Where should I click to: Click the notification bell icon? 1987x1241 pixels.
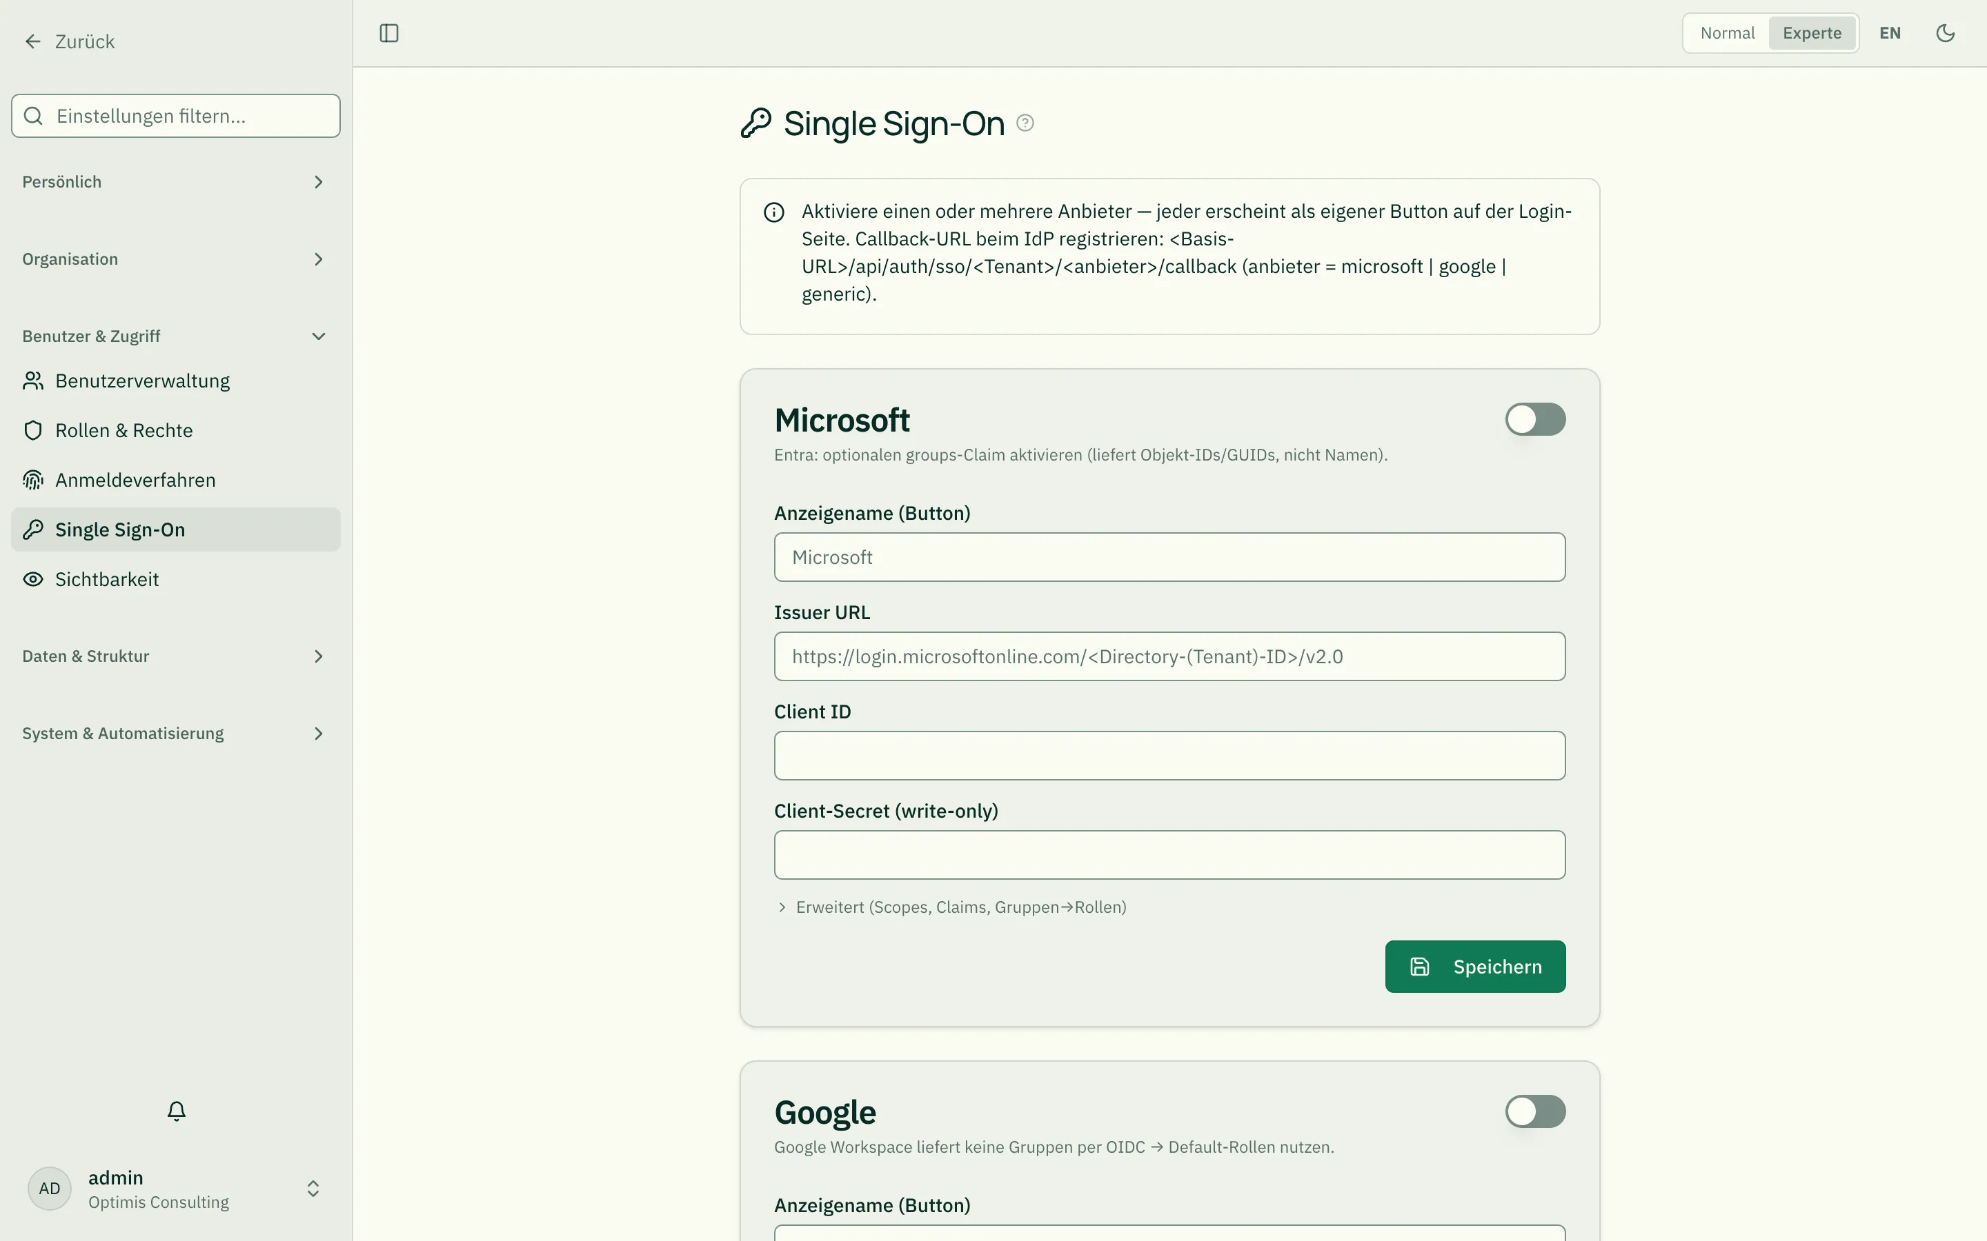(x=177, y=1111)
